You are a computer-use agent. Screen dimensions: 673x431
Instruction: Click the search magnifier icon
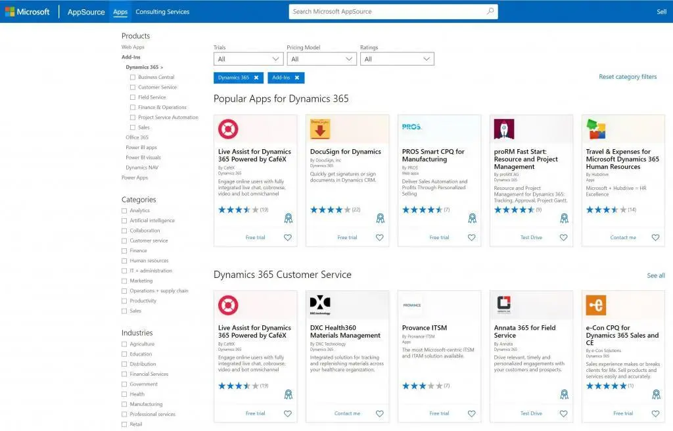pos(490,11)
